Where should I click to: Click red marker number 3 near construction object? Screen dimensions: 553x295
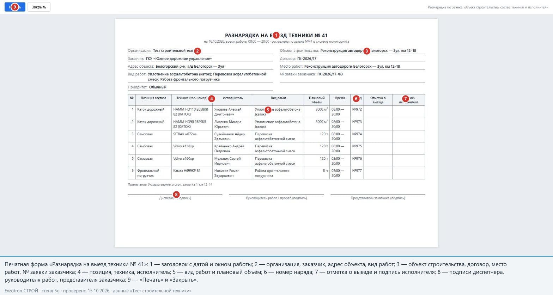tap(366, 51)
